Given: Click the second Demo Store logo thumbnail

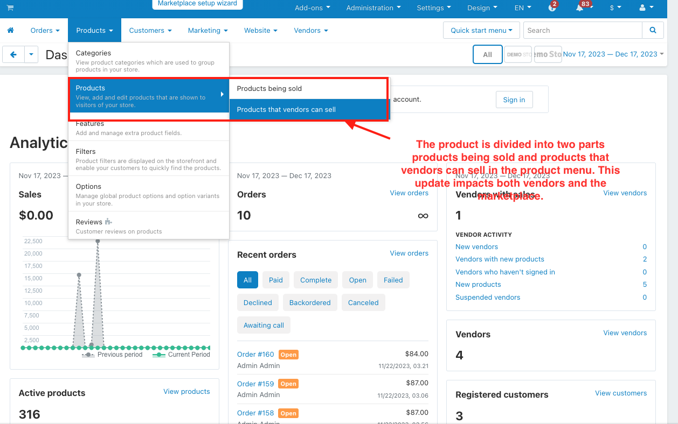Looking at the screenshot, I should (x=548, y=54).
